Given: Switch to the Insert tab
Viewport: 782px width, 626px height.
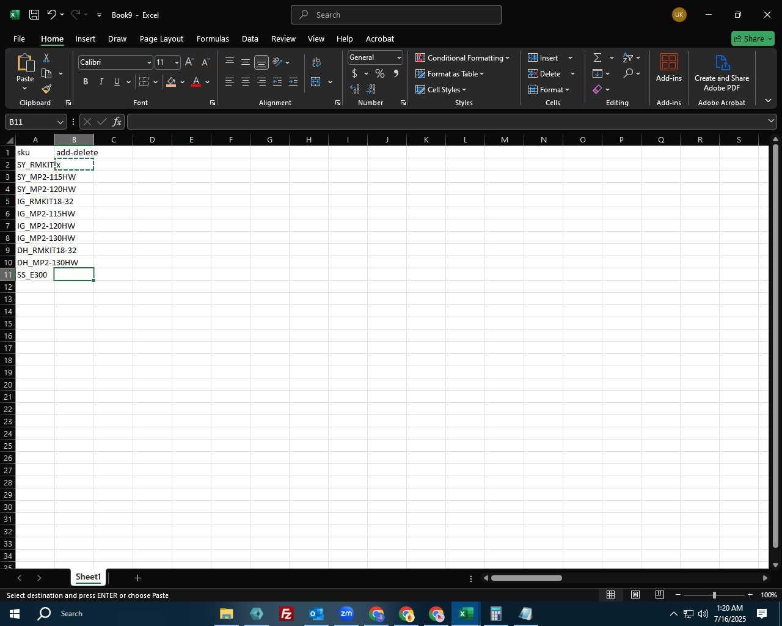Looking at the screenshot, I should (x=86, y=39).
